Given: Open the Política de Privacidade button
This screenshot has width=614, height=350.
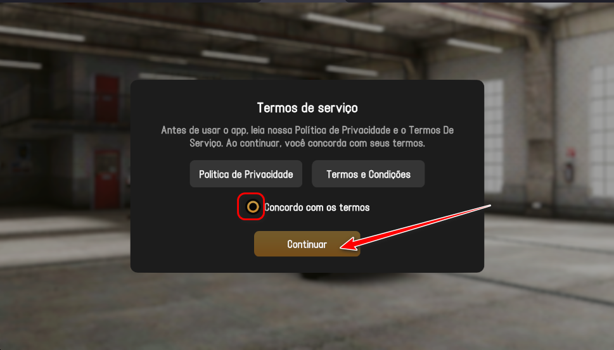Looking at the screenshot, I should click(x=246, y=173).
